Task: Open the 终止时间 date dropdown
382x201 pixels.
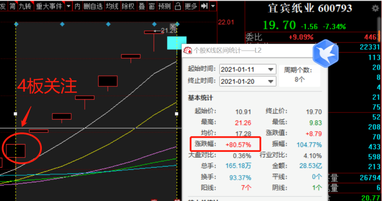Action: (270, 82)
